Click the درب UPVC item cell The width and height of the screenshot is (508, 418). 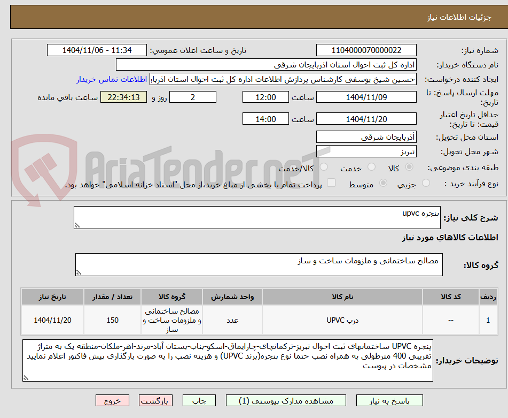click(342, 320)
